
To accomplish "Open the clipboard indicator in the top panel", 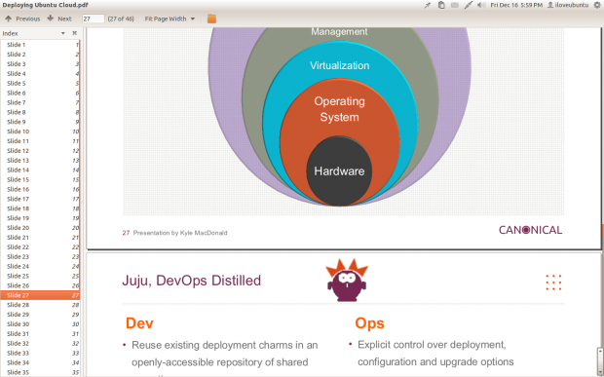I will 441,5.
